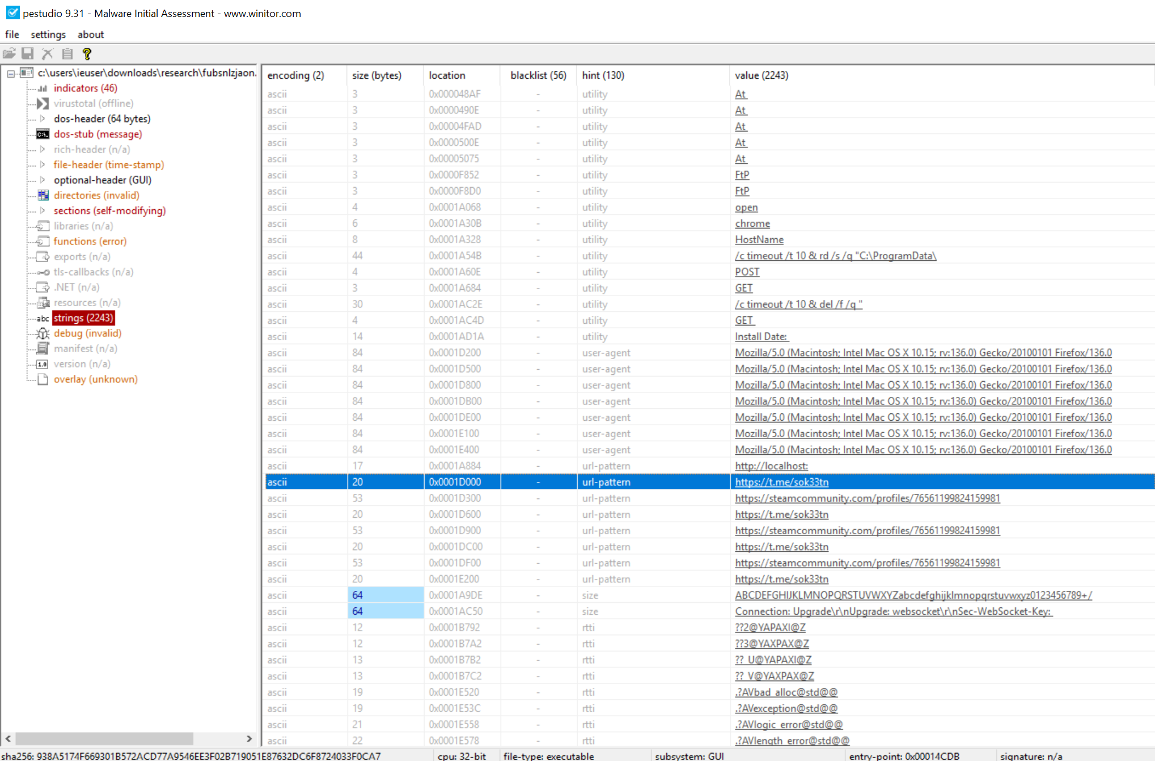Click the debug bug icon
Screen dimensions: 1155x761
click(43, 333)
